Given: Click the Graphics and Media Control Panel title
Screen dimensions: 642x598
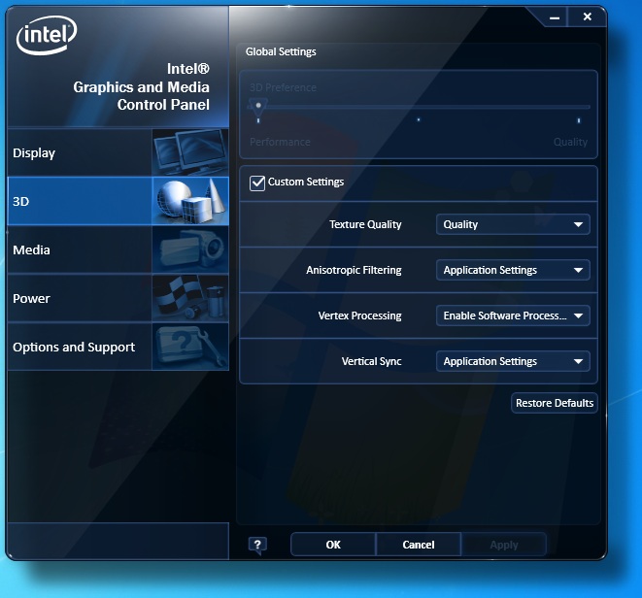Looking at the screenshot, I should click(141, 86).
